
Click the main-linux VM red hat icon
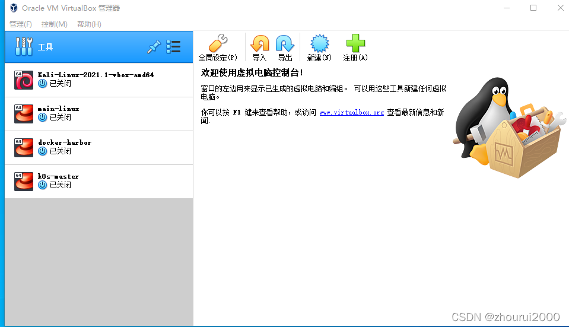pos(24,114)
